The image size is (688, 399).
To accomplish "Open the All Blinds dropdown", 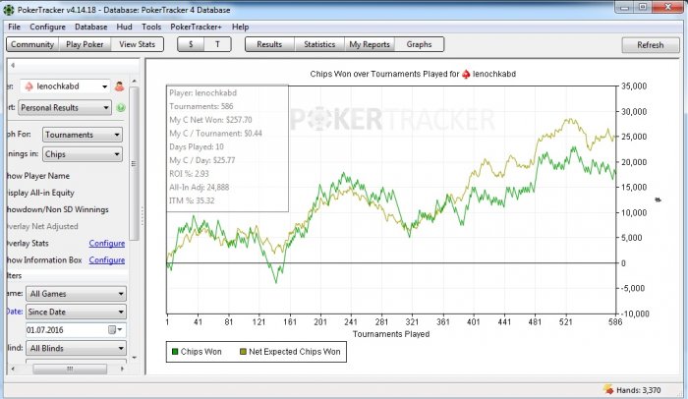I will click(x=77, y=348).
